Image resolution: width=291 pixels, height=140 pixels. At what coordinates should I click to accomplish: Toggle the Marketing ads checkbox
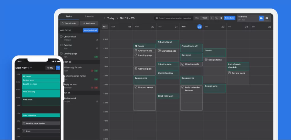tap(159, 51)
